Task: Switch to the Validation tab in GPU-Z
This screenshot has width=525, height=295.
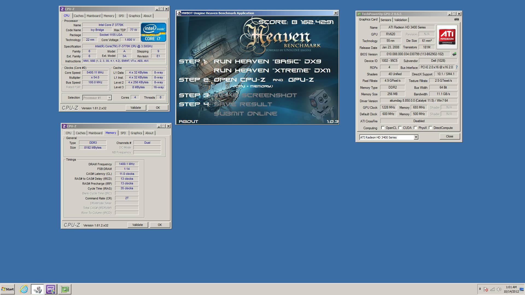Action: coord(401,20)
